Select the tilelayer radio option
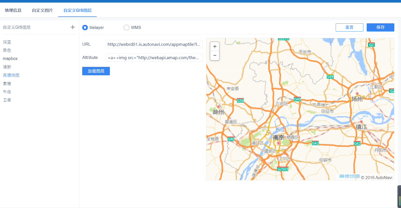Viewport: 401px width, 208px height. [85, 27]
